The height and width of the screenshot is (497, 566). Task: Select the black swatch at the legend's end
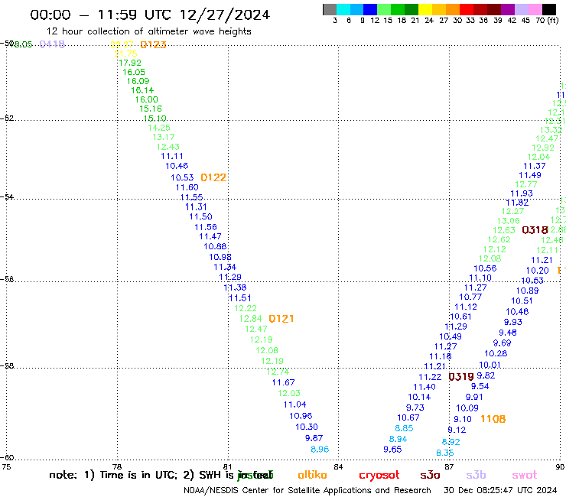point(549,9)
